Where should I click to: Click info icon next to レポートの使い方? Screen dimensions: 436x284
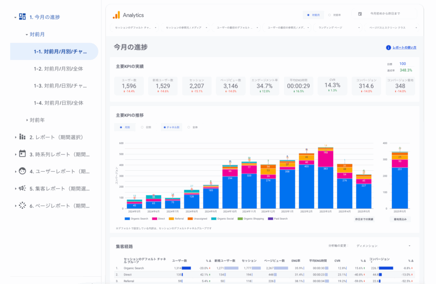point(388,48)
